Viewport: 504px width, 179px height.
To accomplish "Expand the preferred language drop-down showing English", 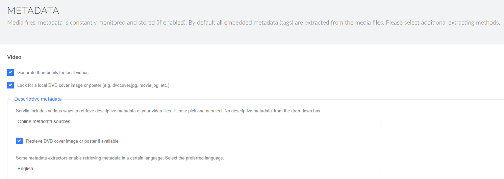I will pos(198,169).
